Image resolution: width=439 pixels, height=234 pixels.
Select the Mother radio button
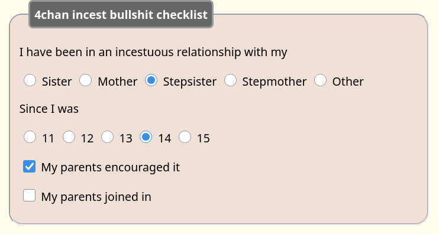coord(85,80)
